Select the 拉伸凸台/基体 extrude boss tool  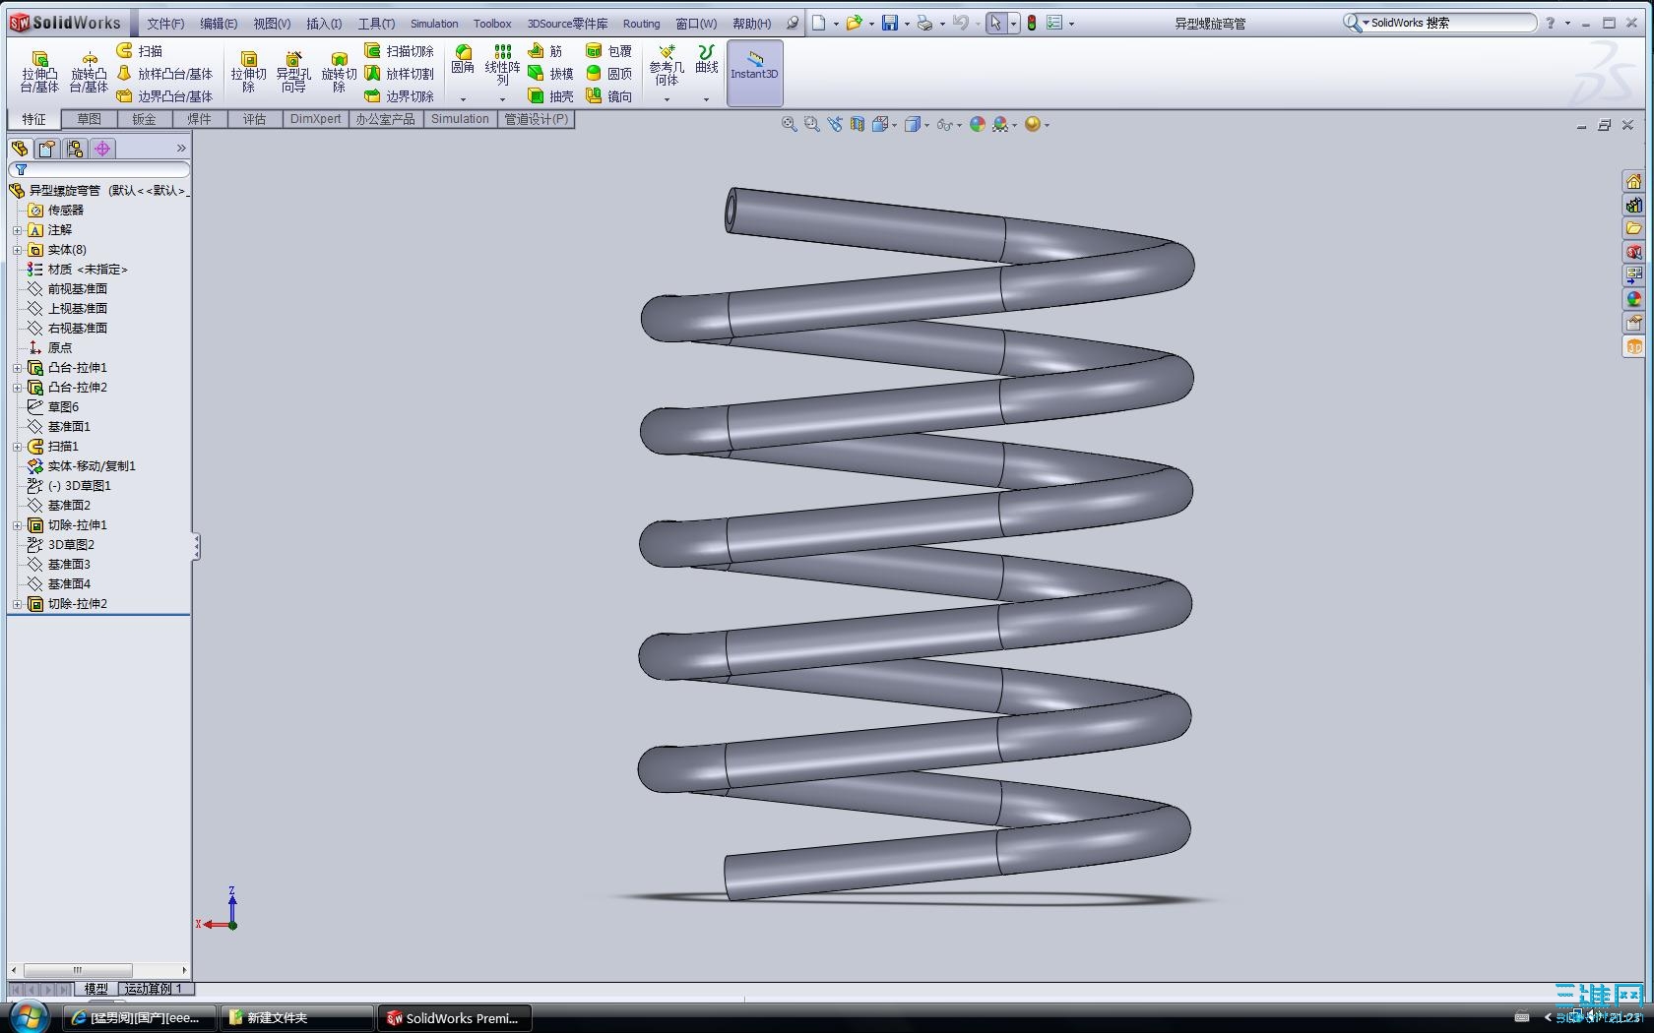39,72
